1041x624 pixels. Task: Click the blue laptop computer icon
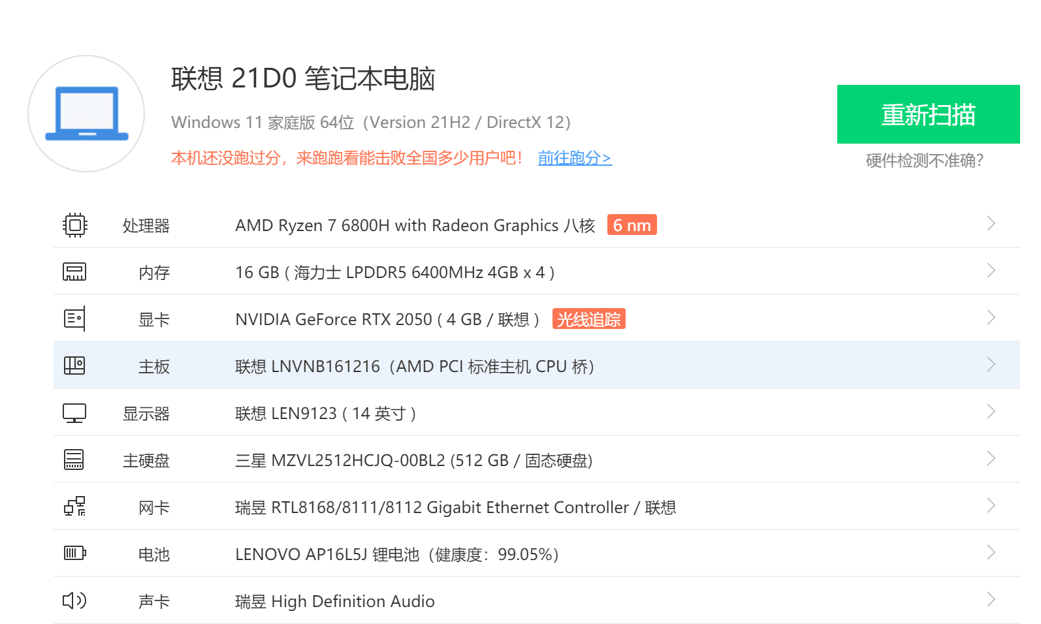pos(87,114)
